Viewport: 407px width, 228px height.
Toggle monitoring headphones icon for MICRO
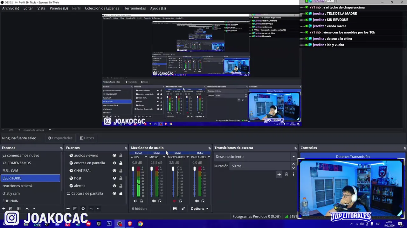(x=160, y=201)
